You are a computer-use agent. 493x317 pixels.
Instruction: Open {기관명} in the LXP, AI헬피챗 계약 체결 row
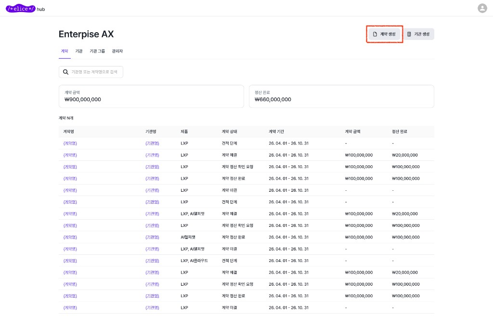click(153, 213)
